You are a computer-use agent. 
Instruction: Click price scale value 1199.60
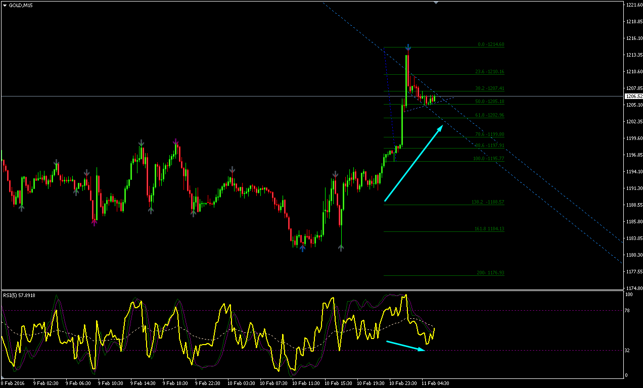pos(633,138)
